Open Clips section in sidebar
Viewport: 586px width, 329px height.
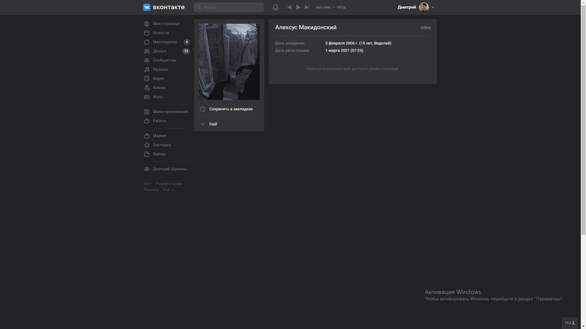pyautogui.click(x=159, y=88)
